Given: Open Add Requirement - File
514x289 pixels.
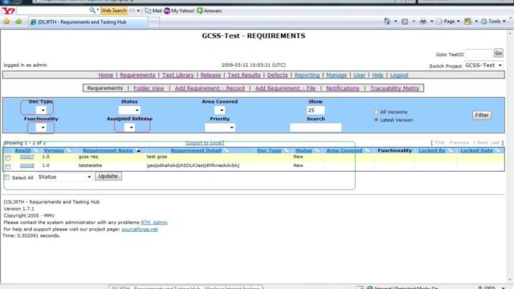Looking at the screenshot, I should point(285,88).
